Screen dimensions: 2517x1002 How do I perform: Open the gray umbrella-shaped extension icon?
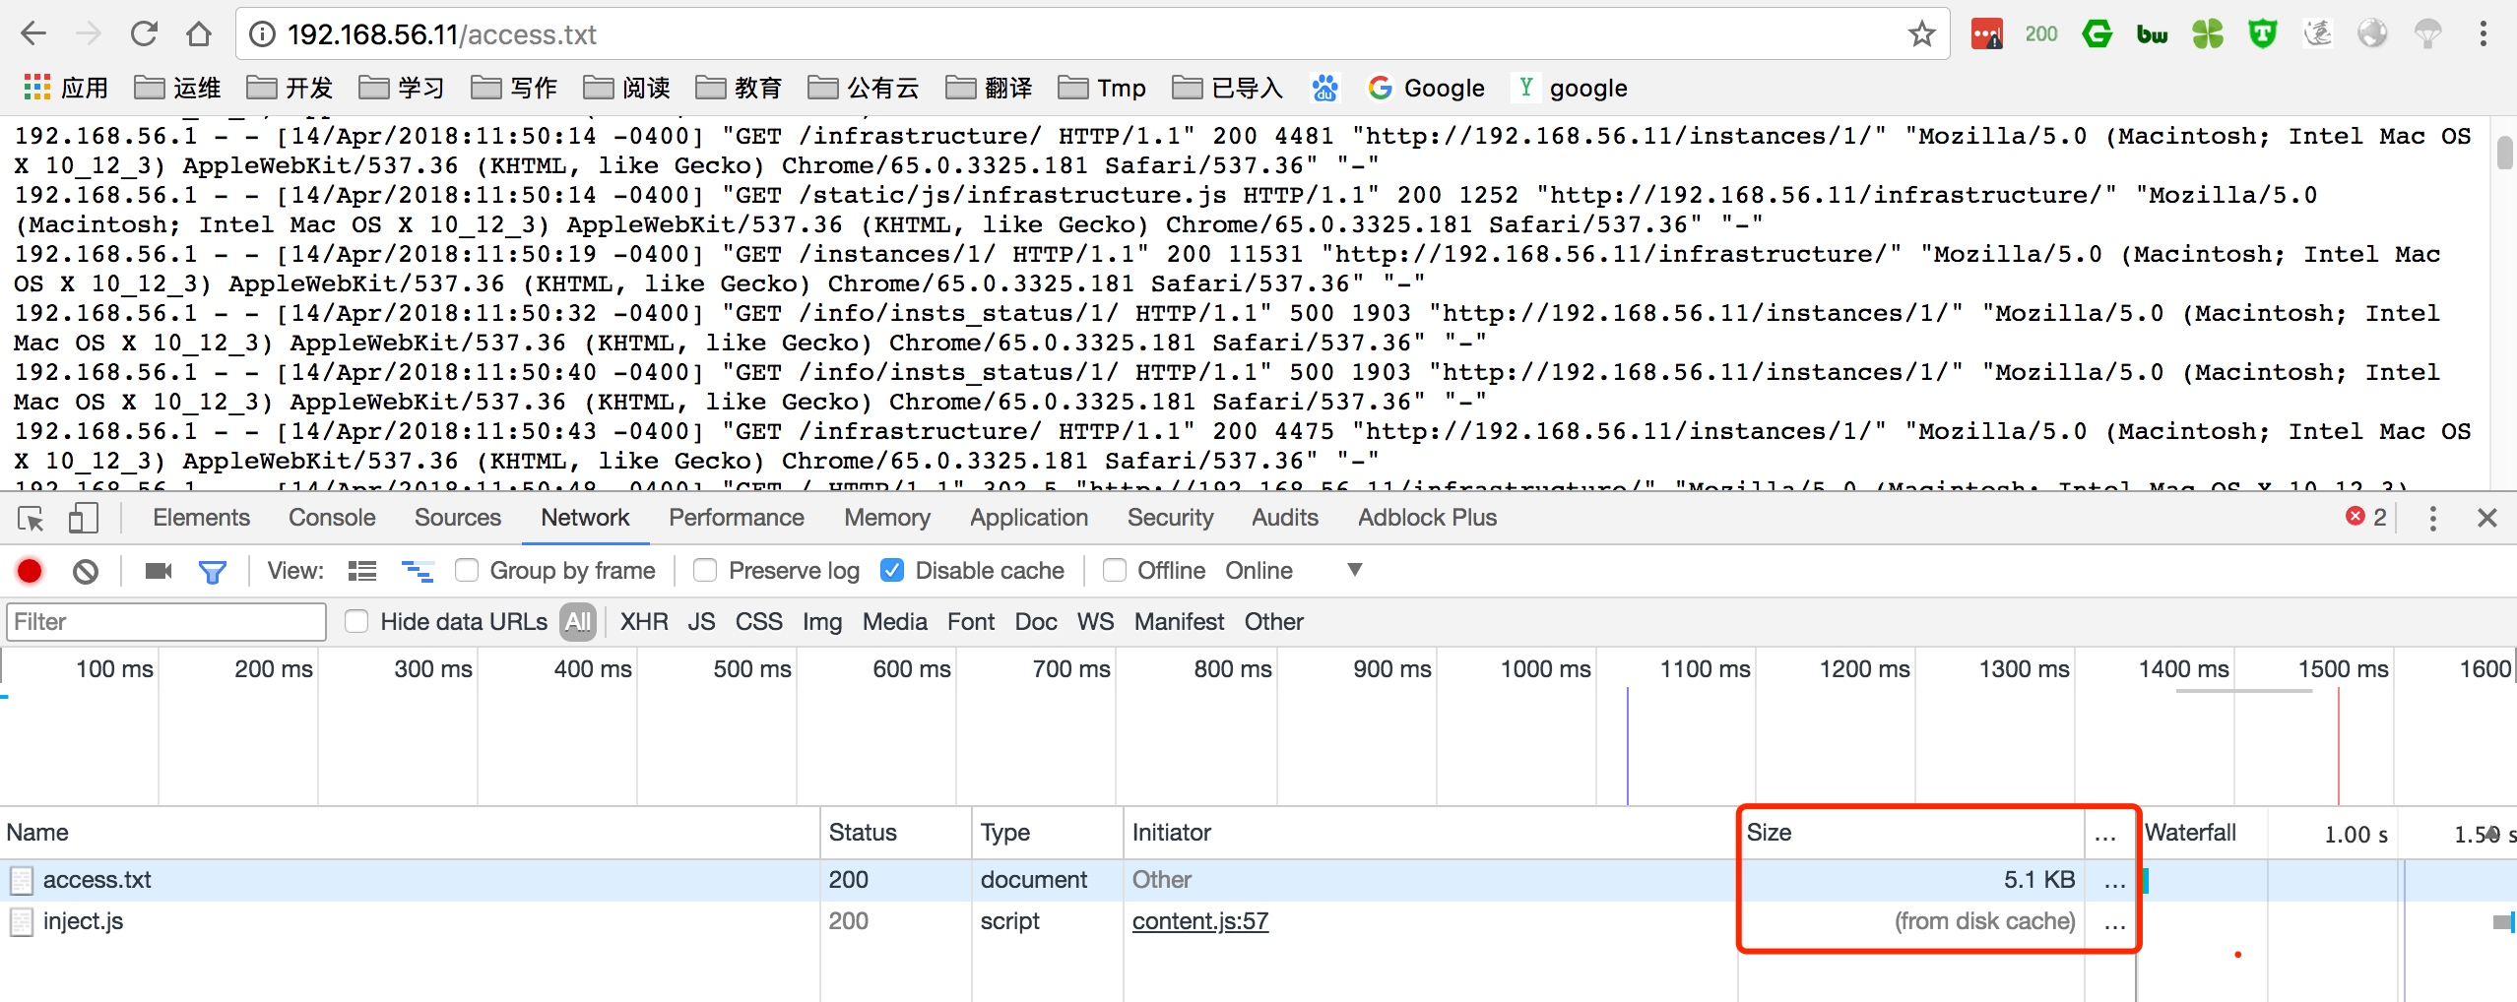[x=2427, y=34]
